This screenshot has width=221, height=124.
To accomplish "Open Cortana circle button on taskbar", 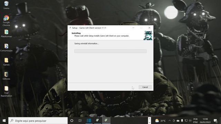I will click(x=72, y=121).
